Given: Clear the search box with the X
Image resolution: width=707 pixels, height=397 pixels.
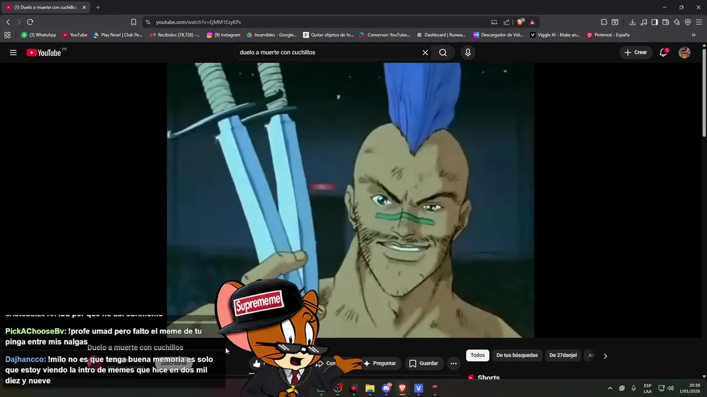Looking at the screenshot, I should tap(425, 52).
